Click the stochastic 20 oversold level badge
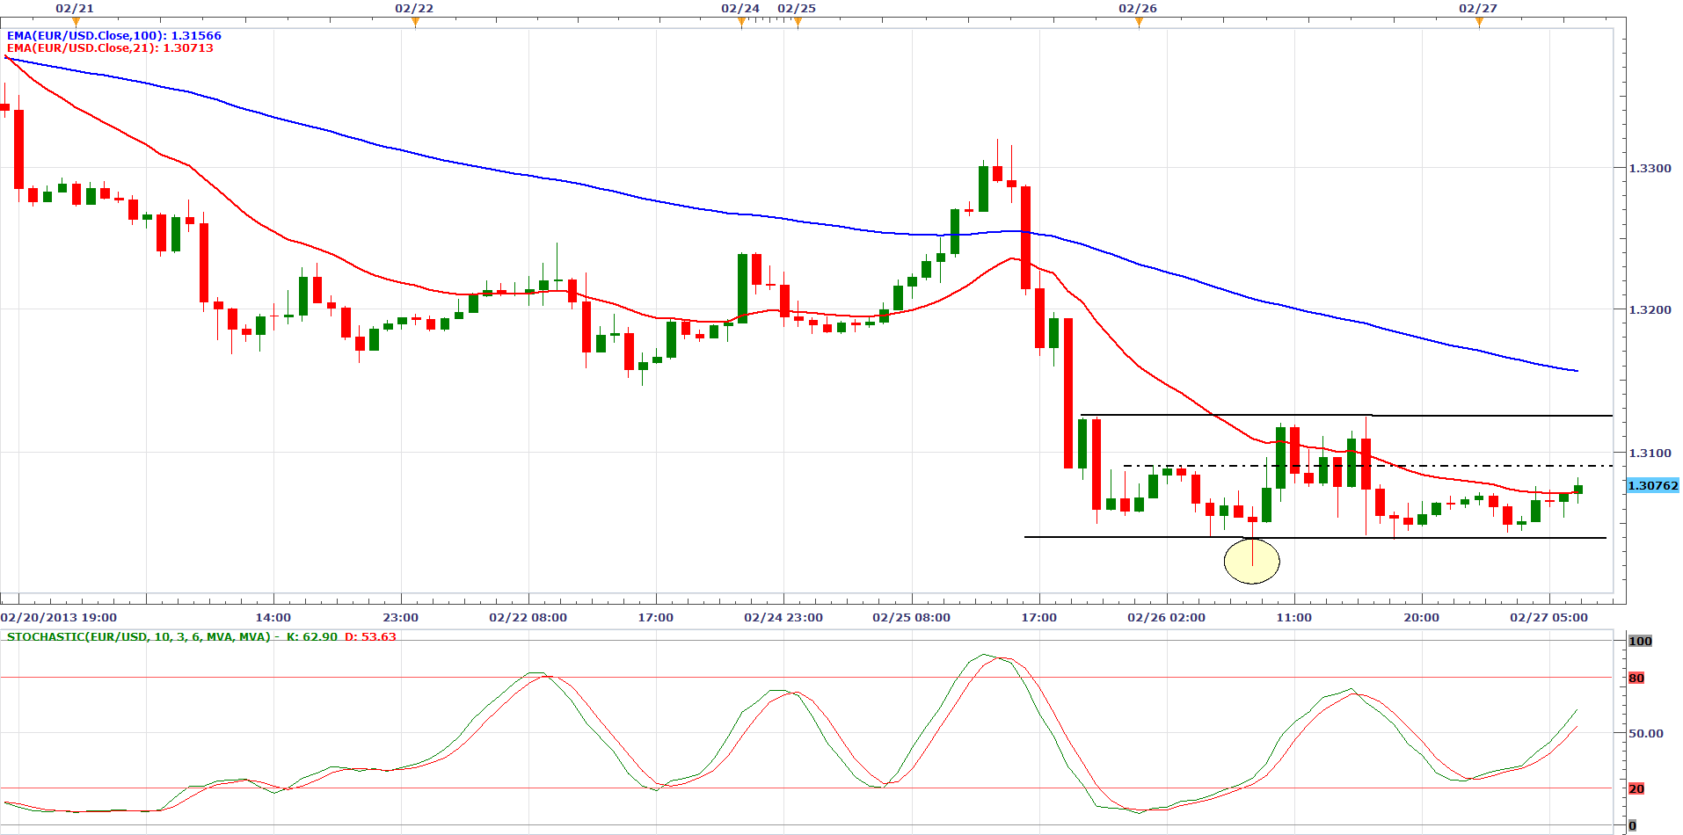The image size is (1683, 835). [1636, 788]
